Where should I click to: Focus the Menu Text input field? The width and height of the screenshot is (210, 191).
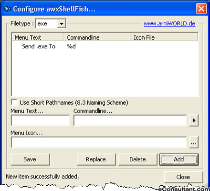click(x=41, y=121)
